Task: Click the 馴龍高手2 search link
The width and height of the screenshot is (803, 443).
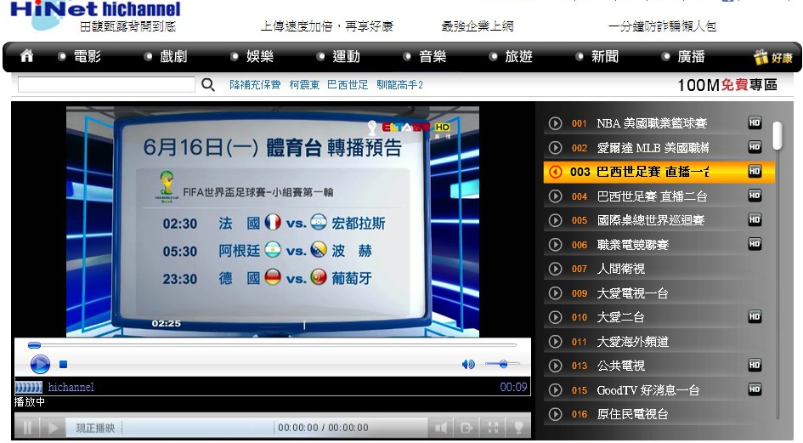Action: [x=400, y=84]
